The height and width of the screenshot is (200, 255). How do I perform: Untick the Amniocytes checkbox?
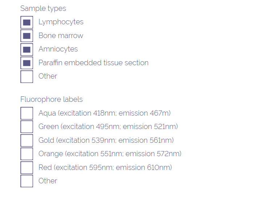coord(27,49)
